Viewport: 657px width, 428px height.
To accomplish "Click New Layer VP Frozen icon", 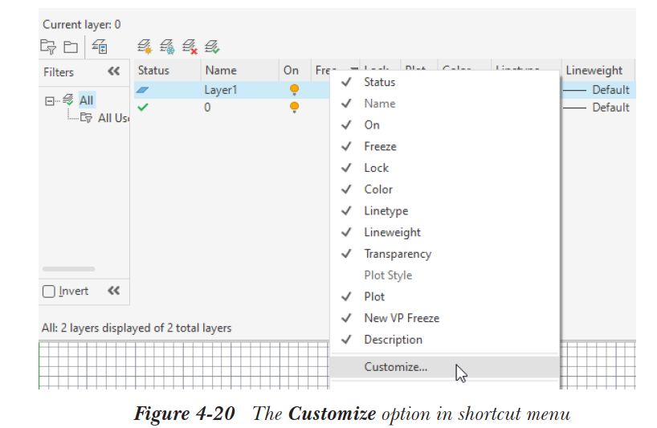I will point(167,47).
